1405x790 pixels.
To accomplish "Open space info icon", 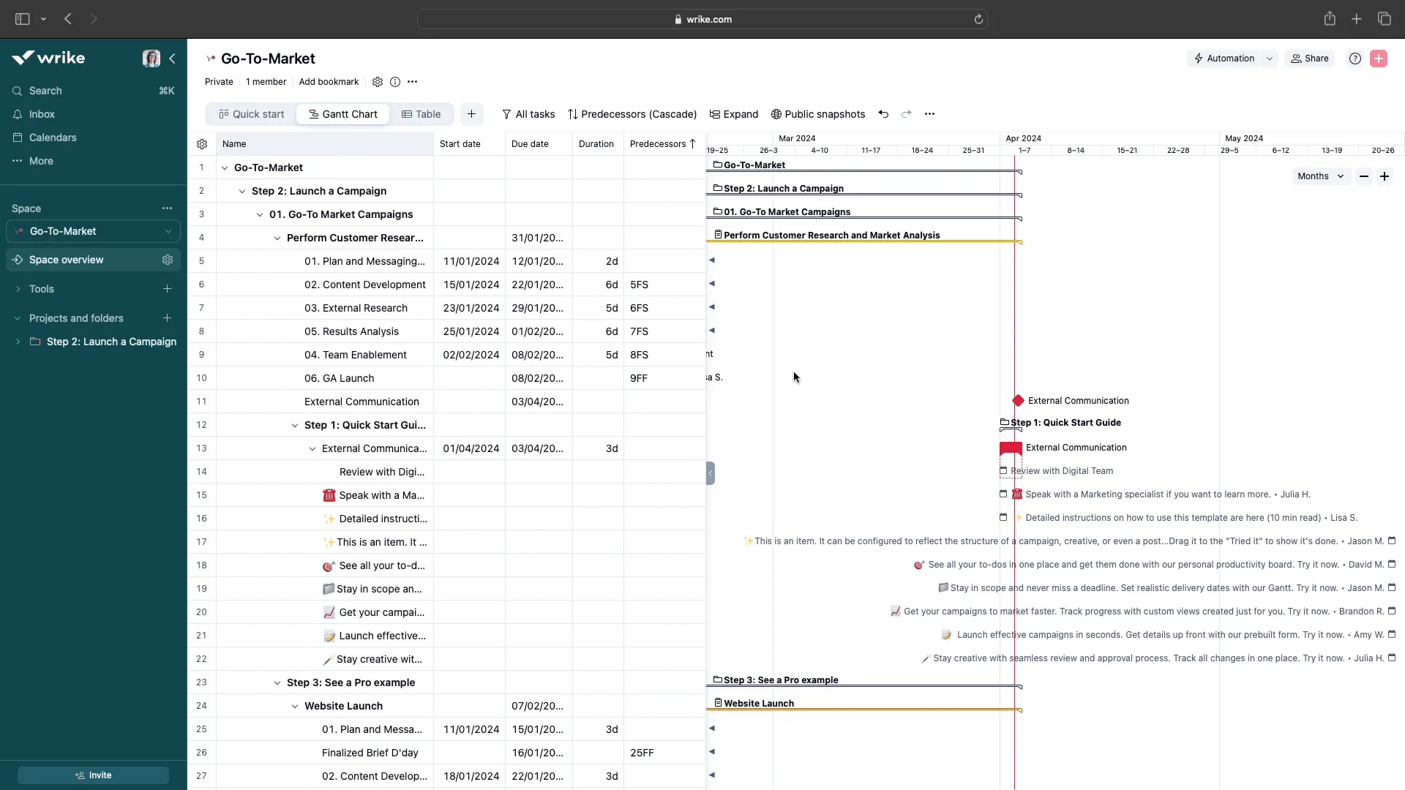I will coord(395,82).
